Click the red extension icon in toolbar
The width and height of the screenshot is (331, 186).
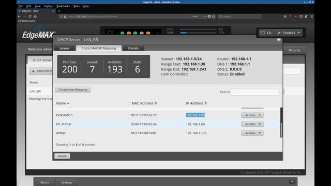pos(296,17)
